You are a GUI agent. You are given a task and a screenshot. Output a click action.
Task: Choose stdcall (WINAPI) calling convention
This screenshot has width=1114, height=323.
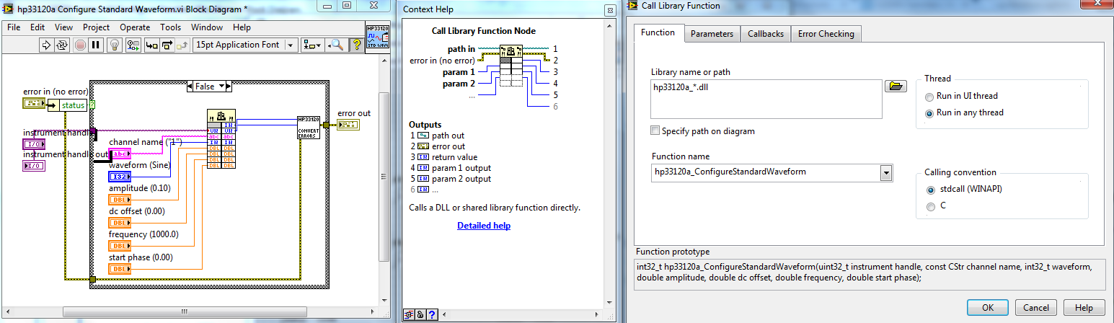(x=963, y=190)
